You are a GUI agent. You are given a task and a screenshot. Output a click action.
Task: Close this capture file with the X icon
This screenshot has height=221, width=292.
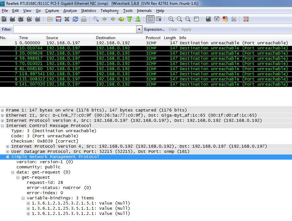tap(67, 19)
